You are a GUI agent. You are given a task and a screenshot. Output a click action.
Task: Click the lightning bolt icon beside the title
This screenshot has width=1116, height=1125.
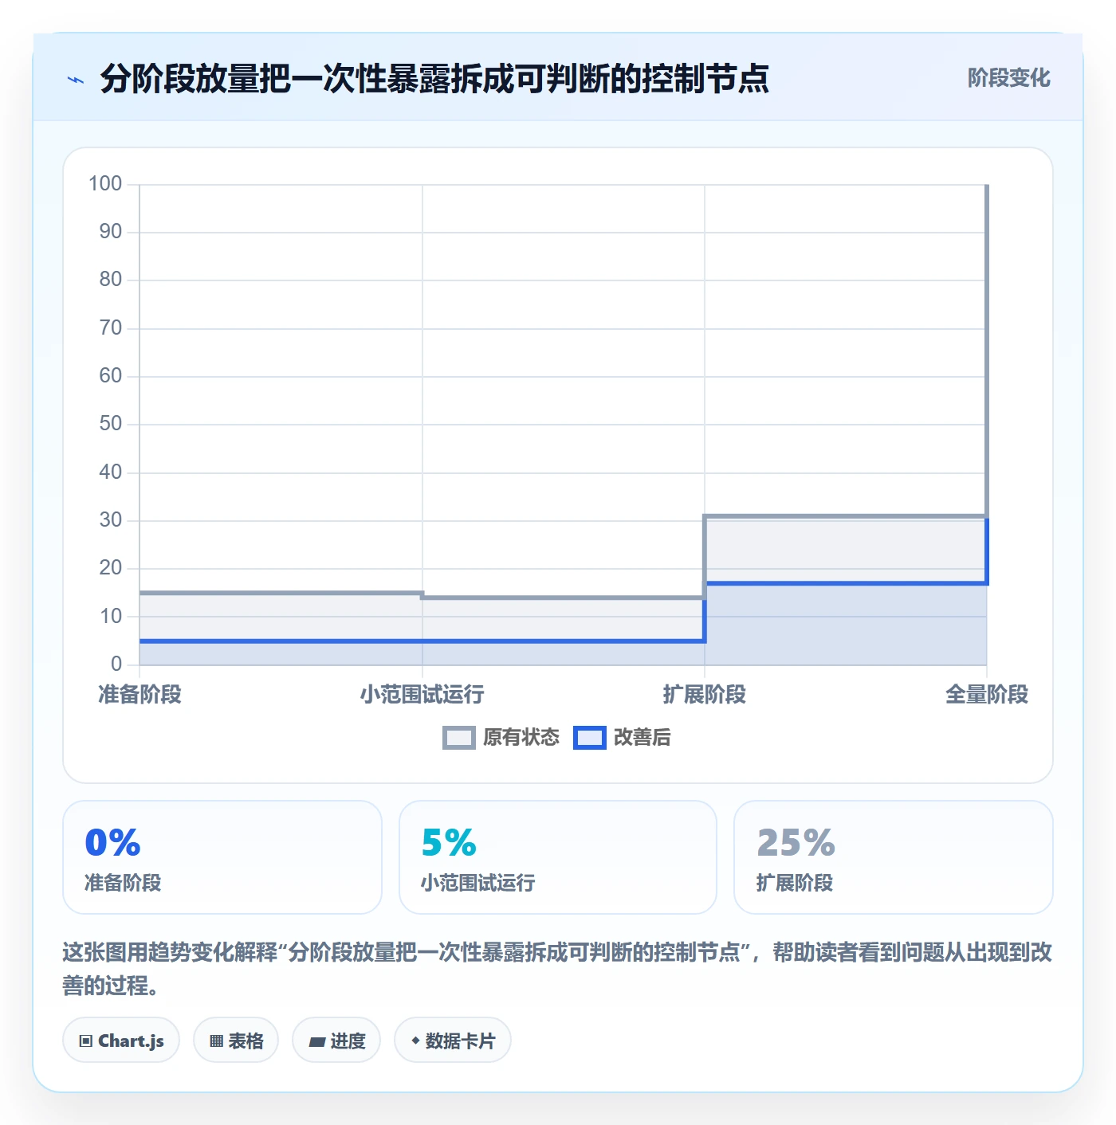pos(76,80)
